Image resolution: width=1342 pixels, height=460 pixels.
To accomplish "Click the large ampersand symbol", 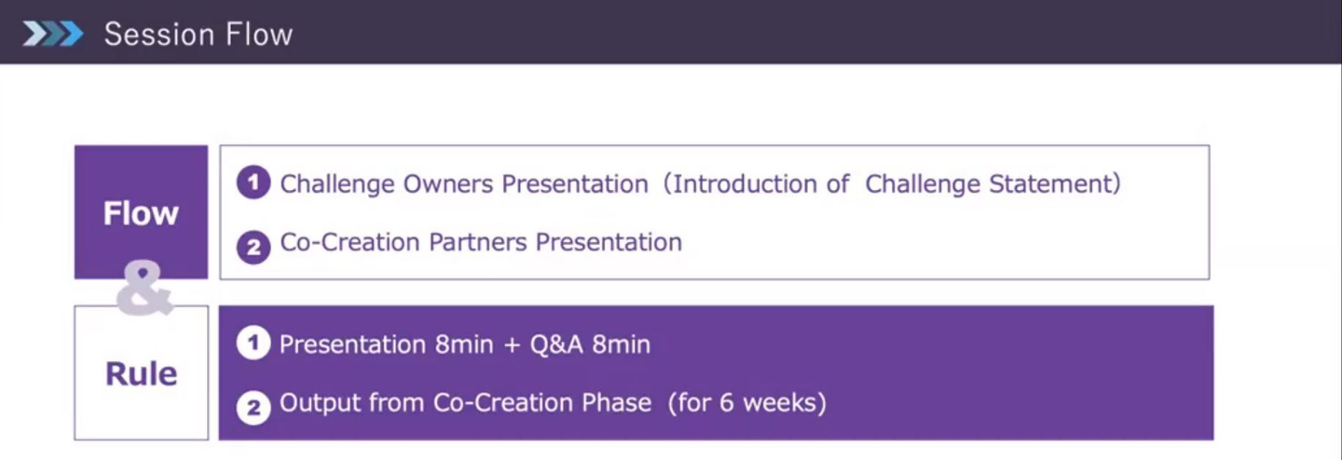I will pos(144,290).
